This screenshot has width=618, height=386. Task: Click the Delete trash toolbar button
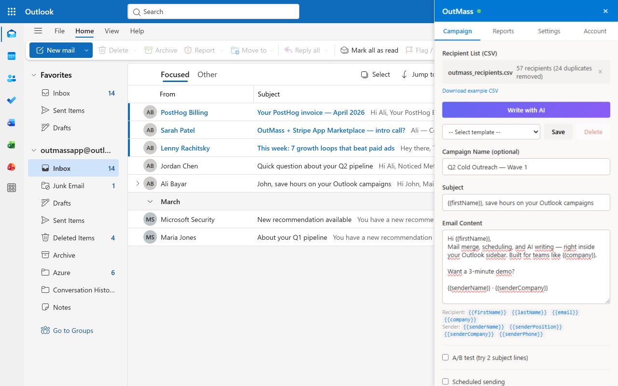tap(113, 50)
